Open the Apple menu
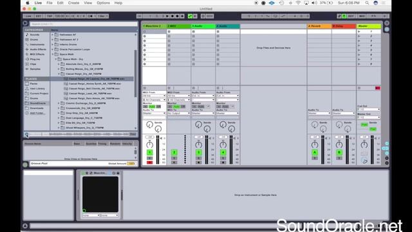This screenshot has width=412, height=232. [x=27, y=3]
